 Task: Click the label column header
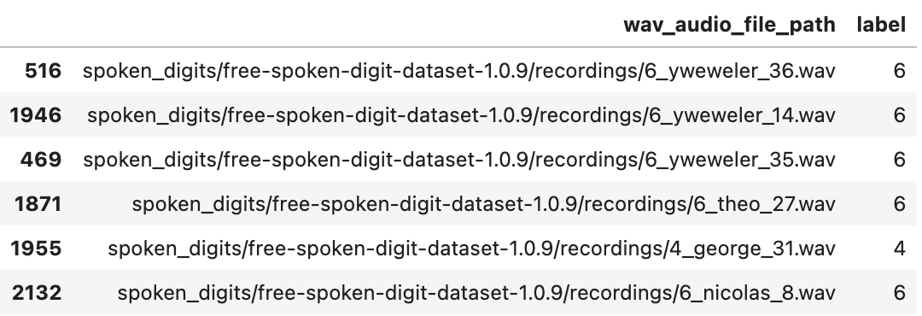pyautogui.click(x=881, y=25)
